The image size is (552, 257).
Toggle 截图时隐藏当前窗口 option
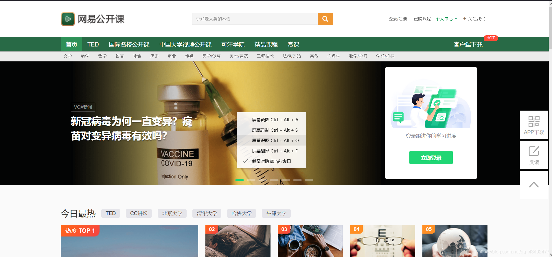click(x=271, y=161)
